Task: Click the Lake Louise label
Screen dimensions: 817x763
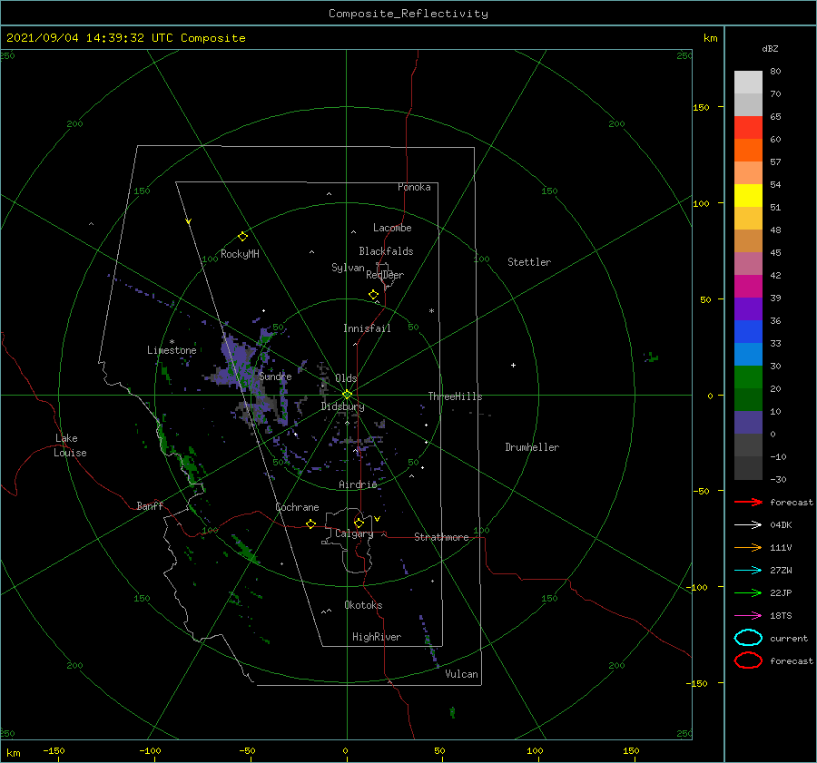Action: 70,445
